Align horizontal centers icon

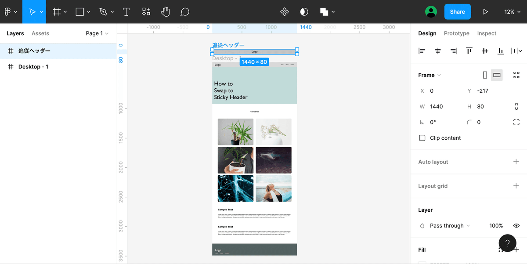(438, 51)
